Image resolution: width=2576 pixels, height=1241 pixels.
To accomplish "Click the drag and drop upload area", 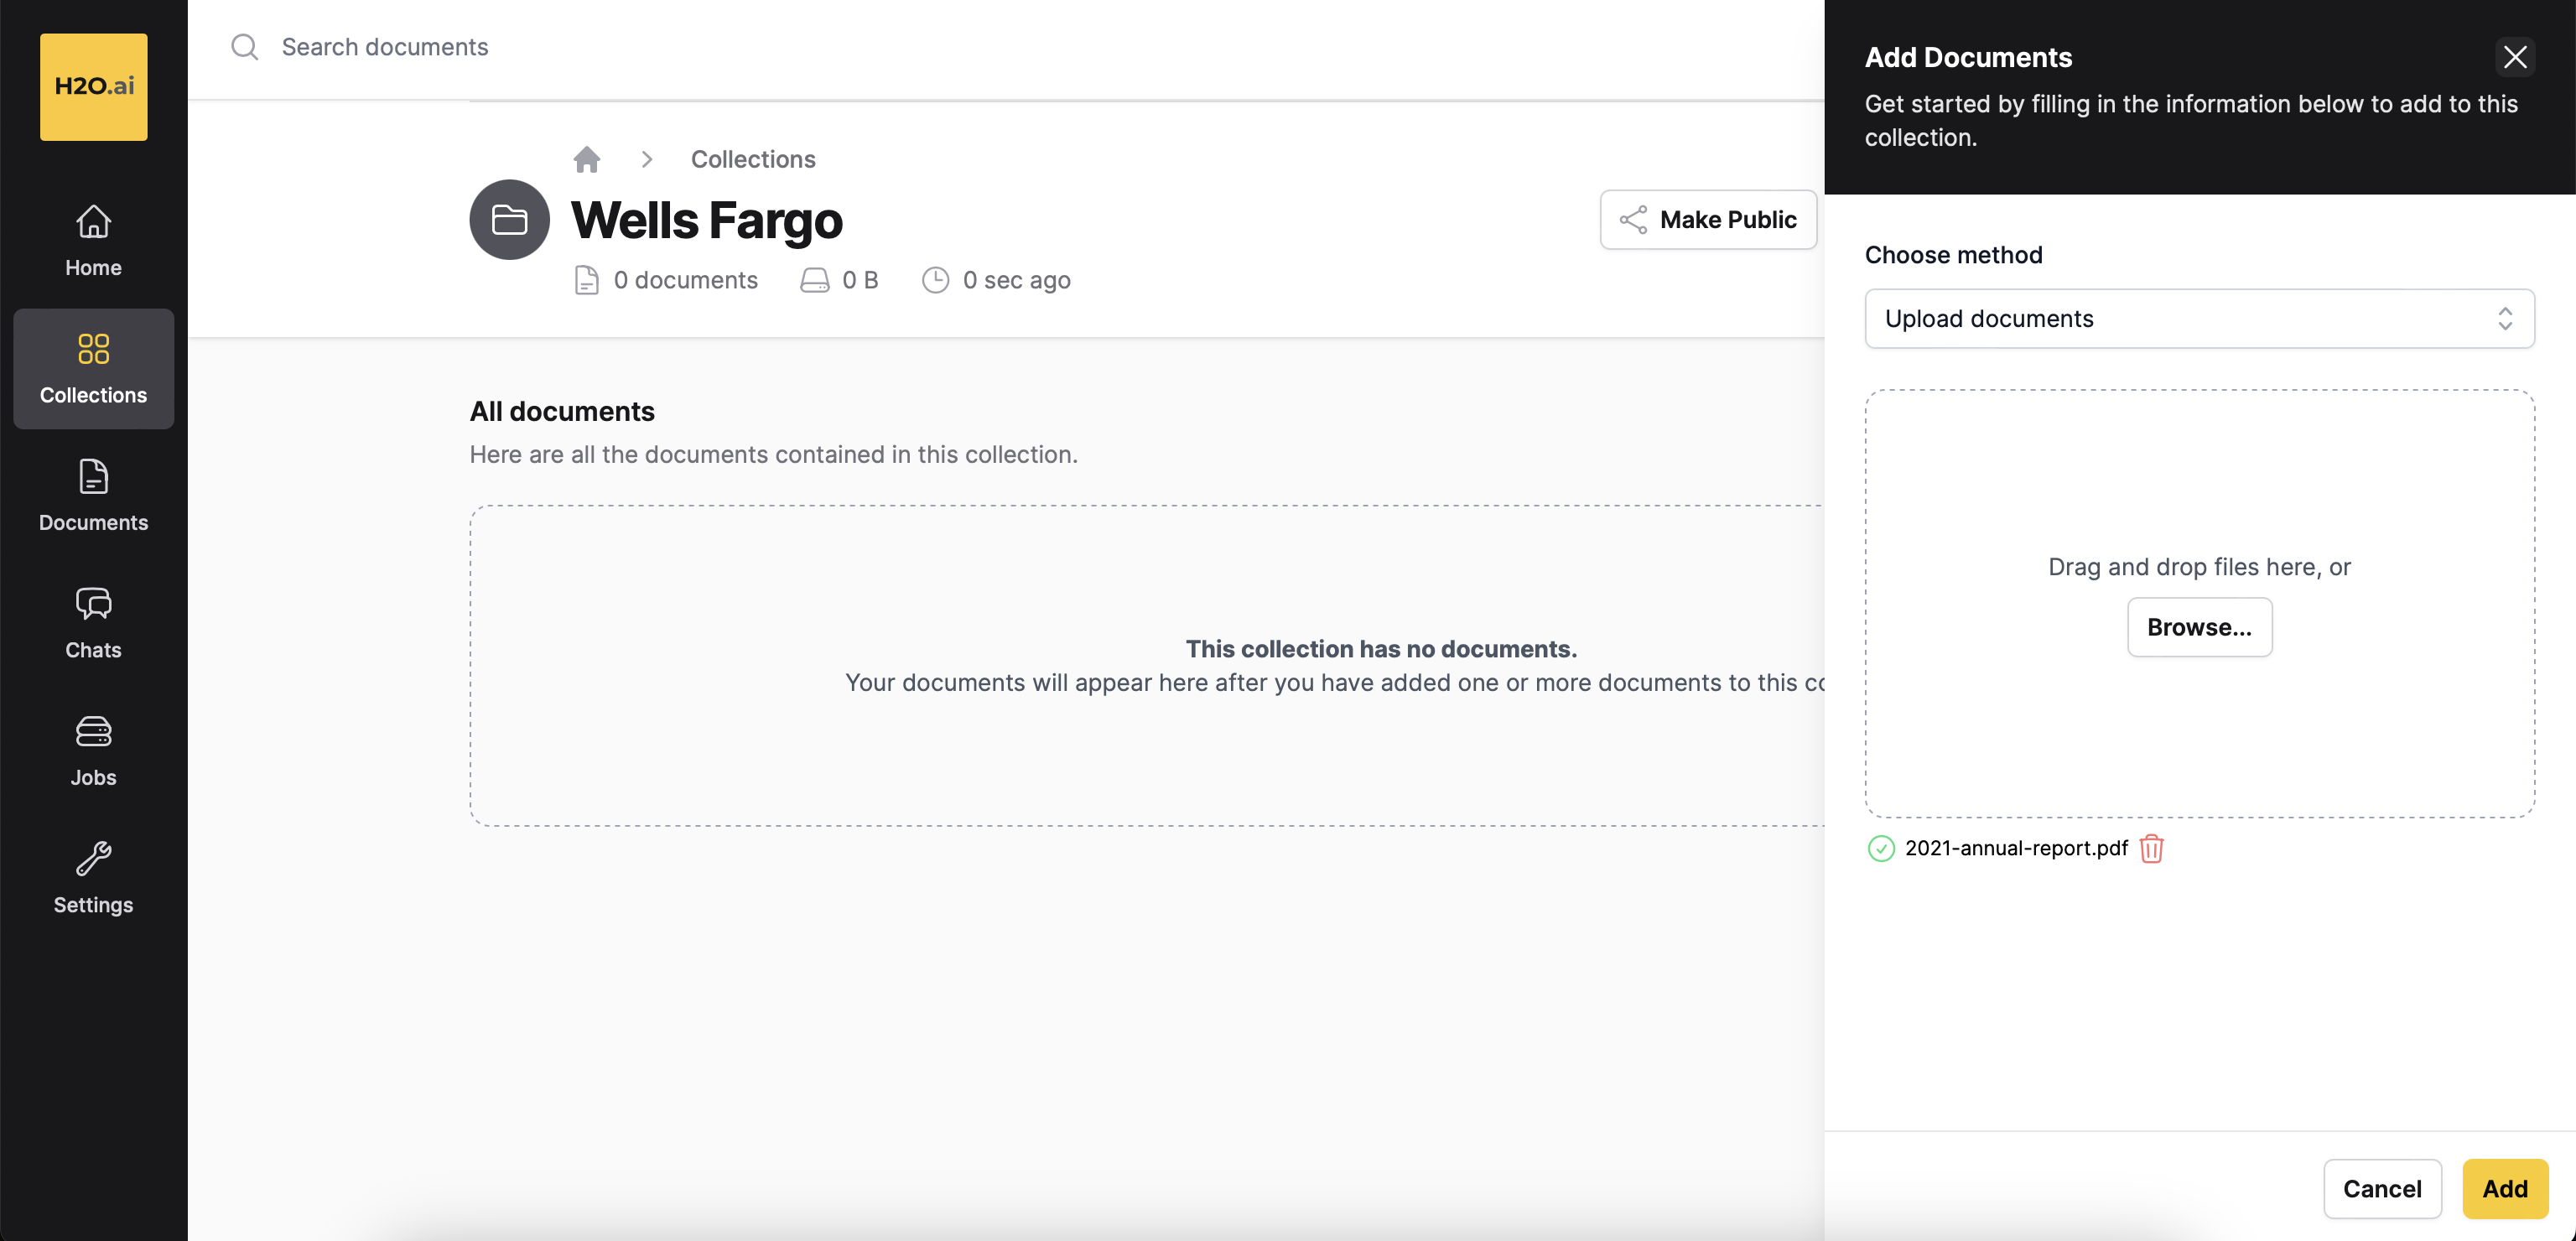I will pos(2199,603).
